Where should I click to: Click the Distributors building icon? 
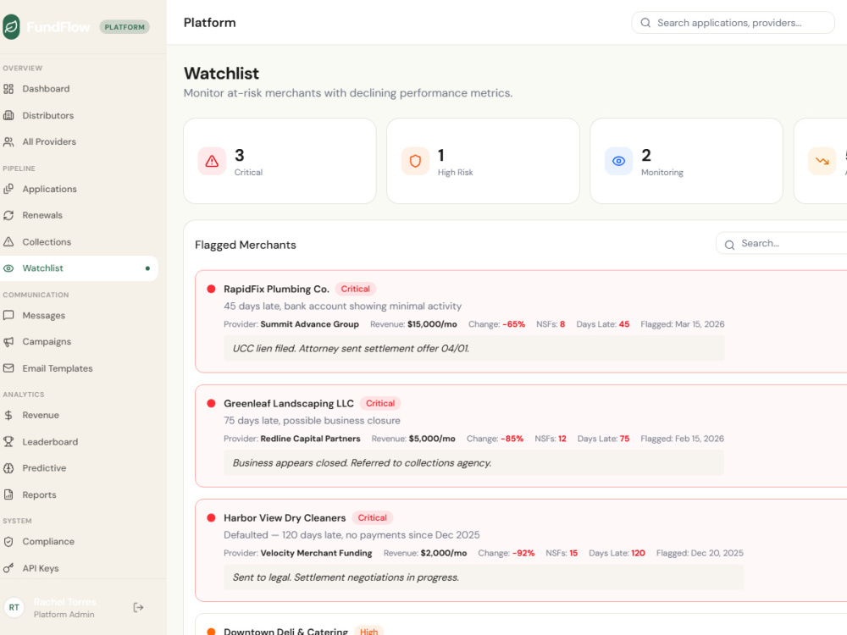click(x=8, y=115)
